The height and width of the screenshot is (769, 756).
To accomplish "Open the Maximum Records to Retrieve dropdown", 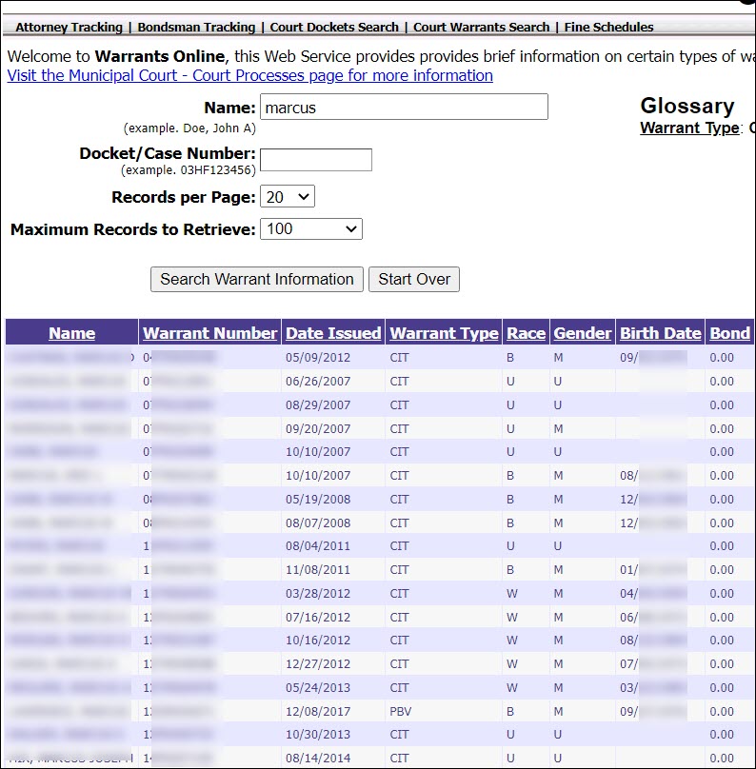I will [311, 229].
